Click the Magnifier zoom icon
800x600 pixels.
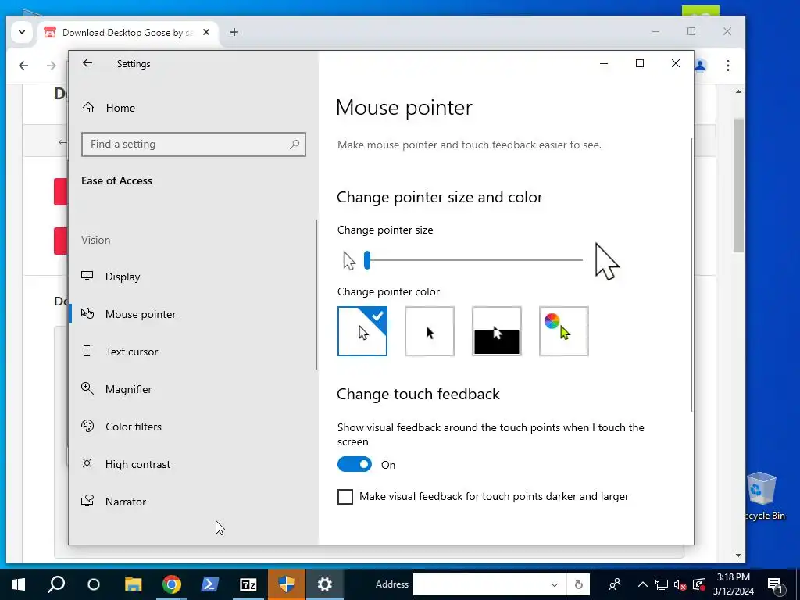pyautogui.click(x=87, y=388)
